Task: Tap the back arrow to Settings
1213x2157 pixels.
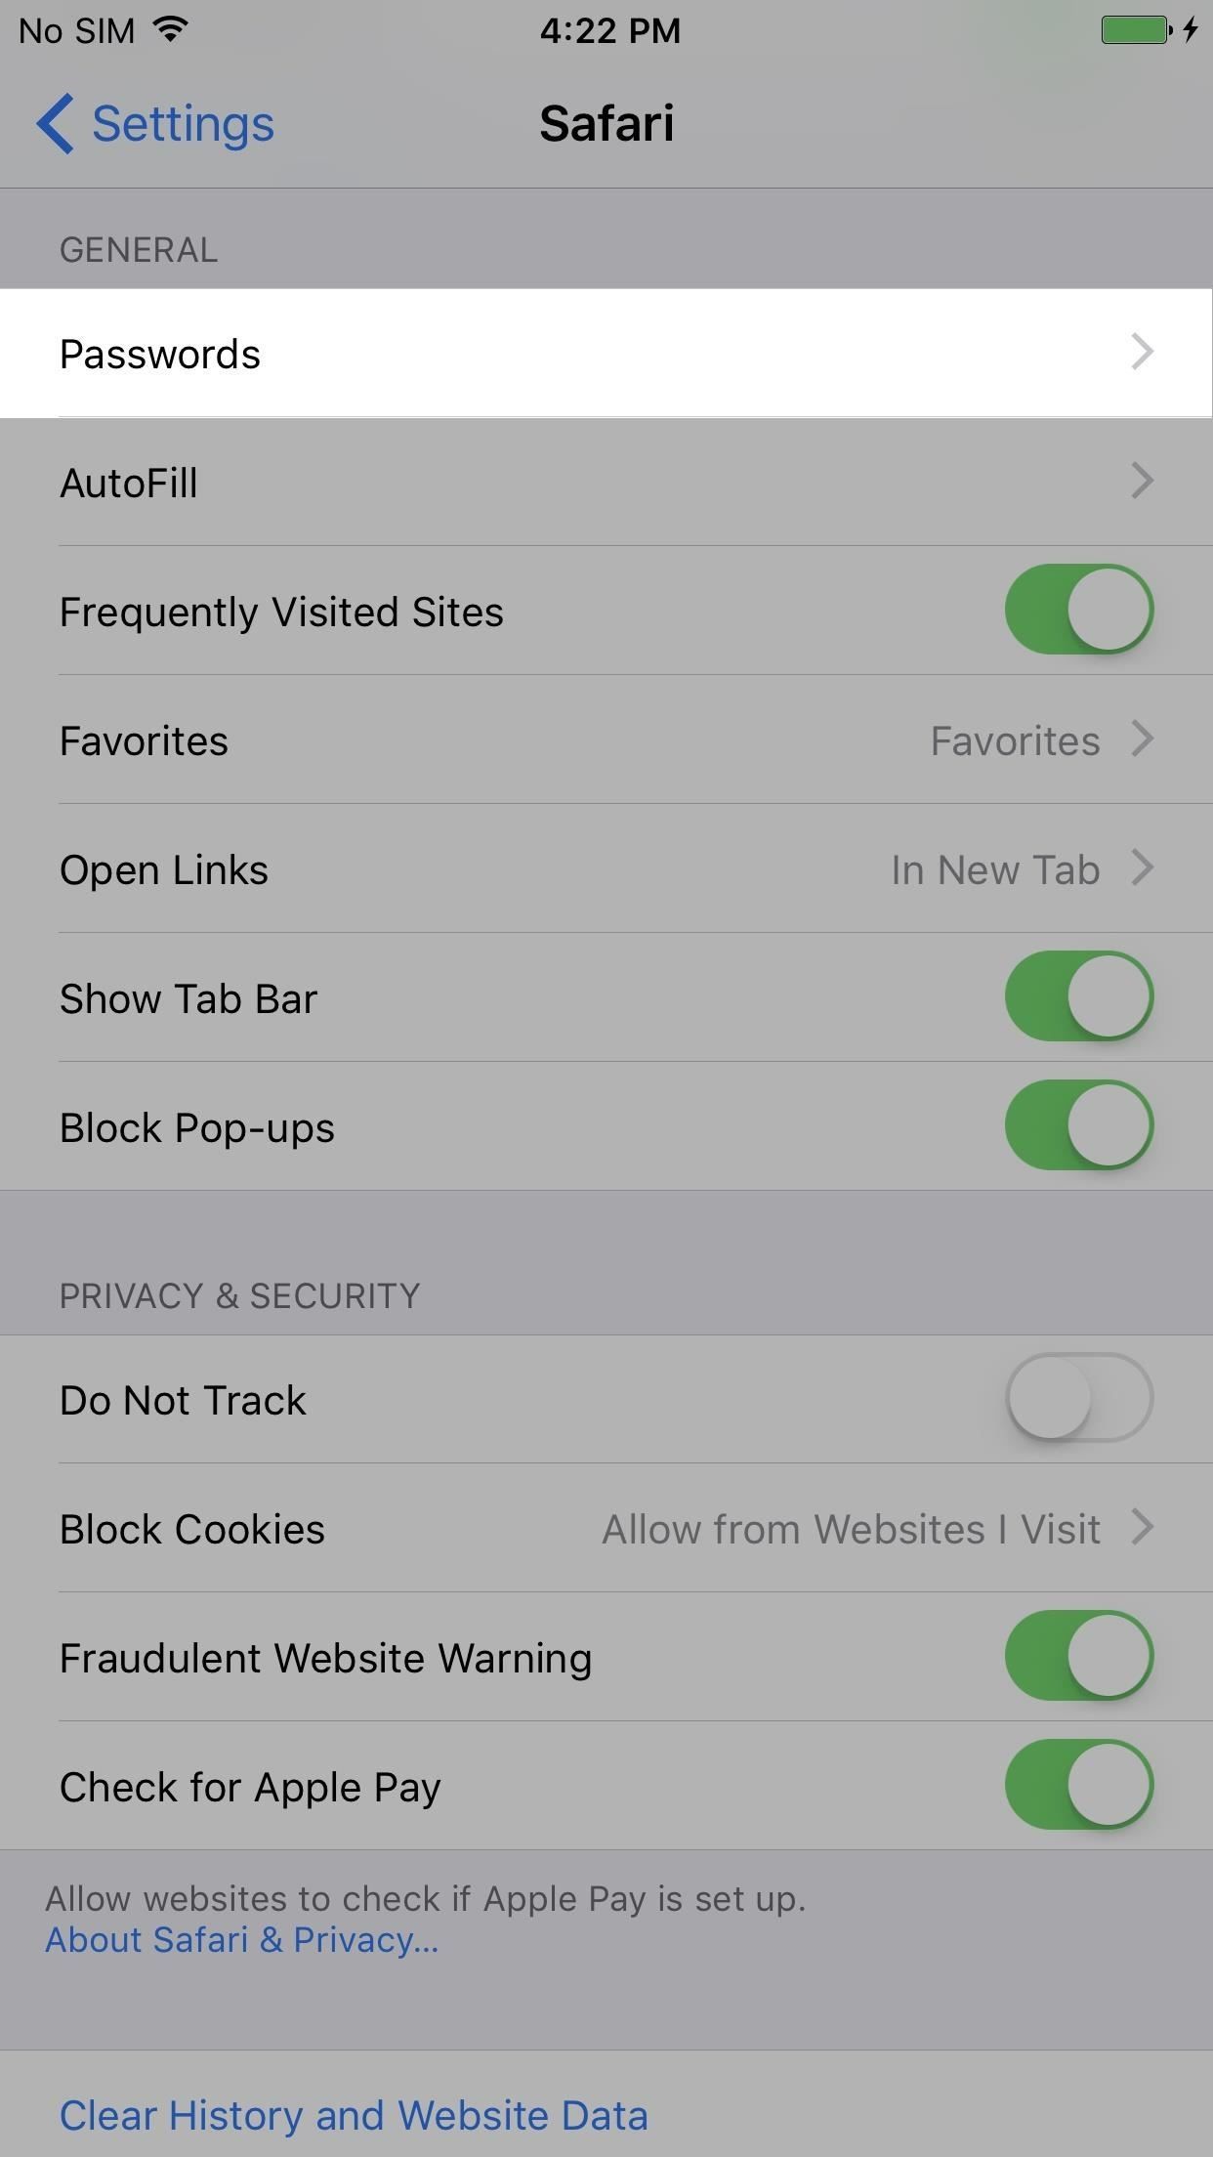Action: tap(57, 124)
